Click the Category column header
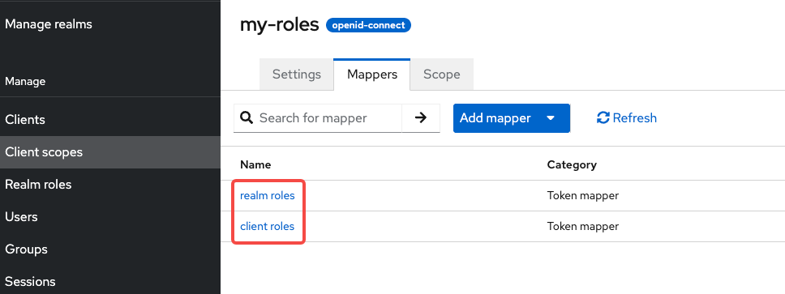 tap(572, 164)
